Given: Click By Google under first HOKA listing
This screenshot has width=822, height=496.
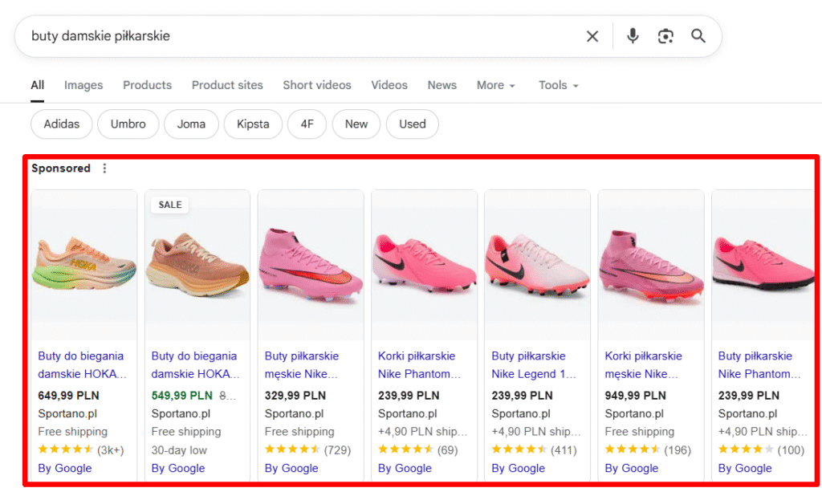Looking at the screenshot, I should (65, 468).
